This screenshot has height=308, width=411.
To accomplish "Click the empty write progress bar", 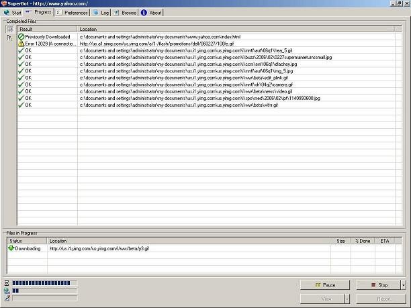I will (44, 298).
